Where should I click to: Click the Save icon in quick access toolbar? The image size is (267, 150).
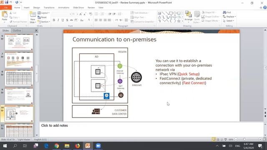[7, 2]
